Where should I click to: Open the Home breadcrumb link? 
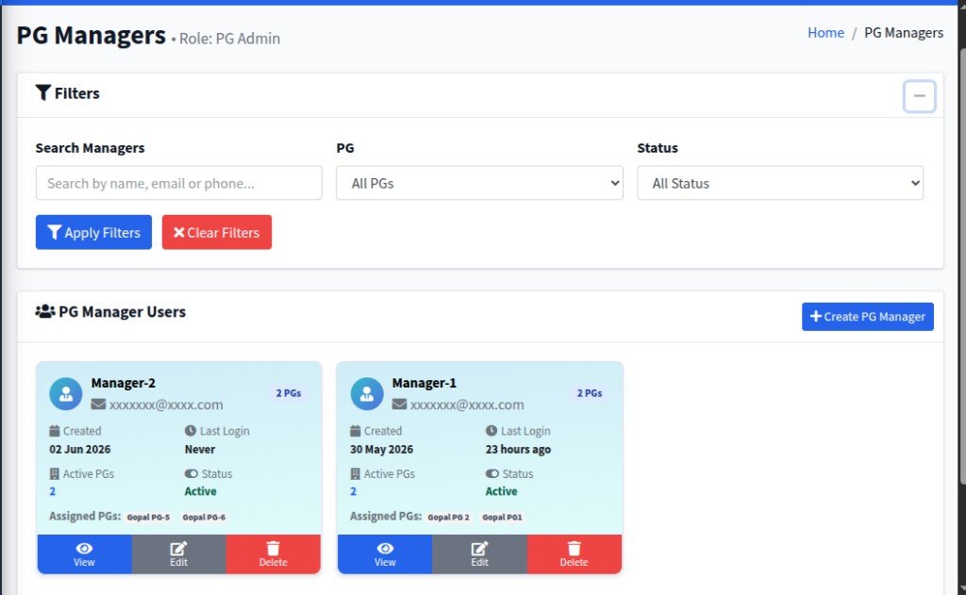coord(825,33)
